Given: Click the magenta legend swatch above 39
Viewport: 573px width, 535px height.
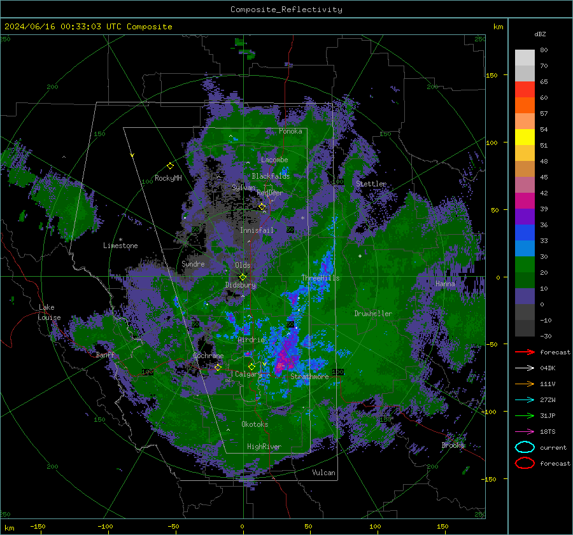Looking at the screenshot, I should point(525,201).
